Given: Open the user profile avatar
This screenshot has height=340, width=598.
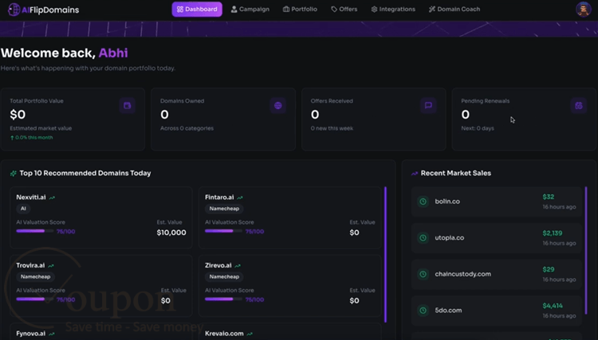Looking at the screenshot, I should (583, 9).
